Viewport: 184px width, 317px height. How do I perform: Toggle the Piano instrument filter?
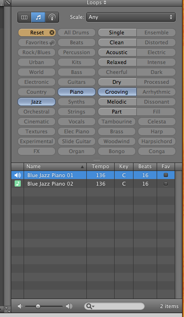point(76,92)
